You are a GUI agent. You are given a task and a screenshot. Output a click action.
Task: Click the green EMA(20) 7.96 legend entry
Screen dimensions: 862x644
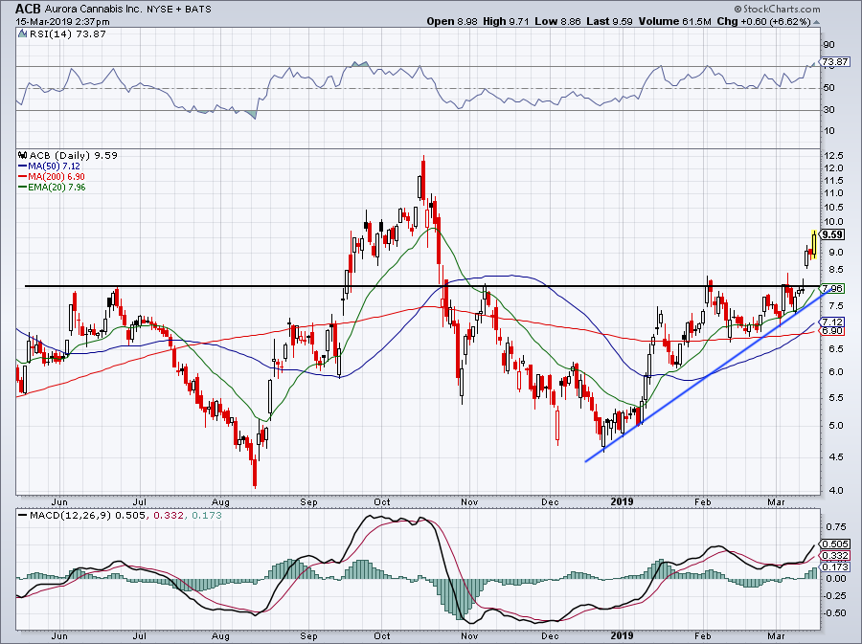tap(52, 188)
